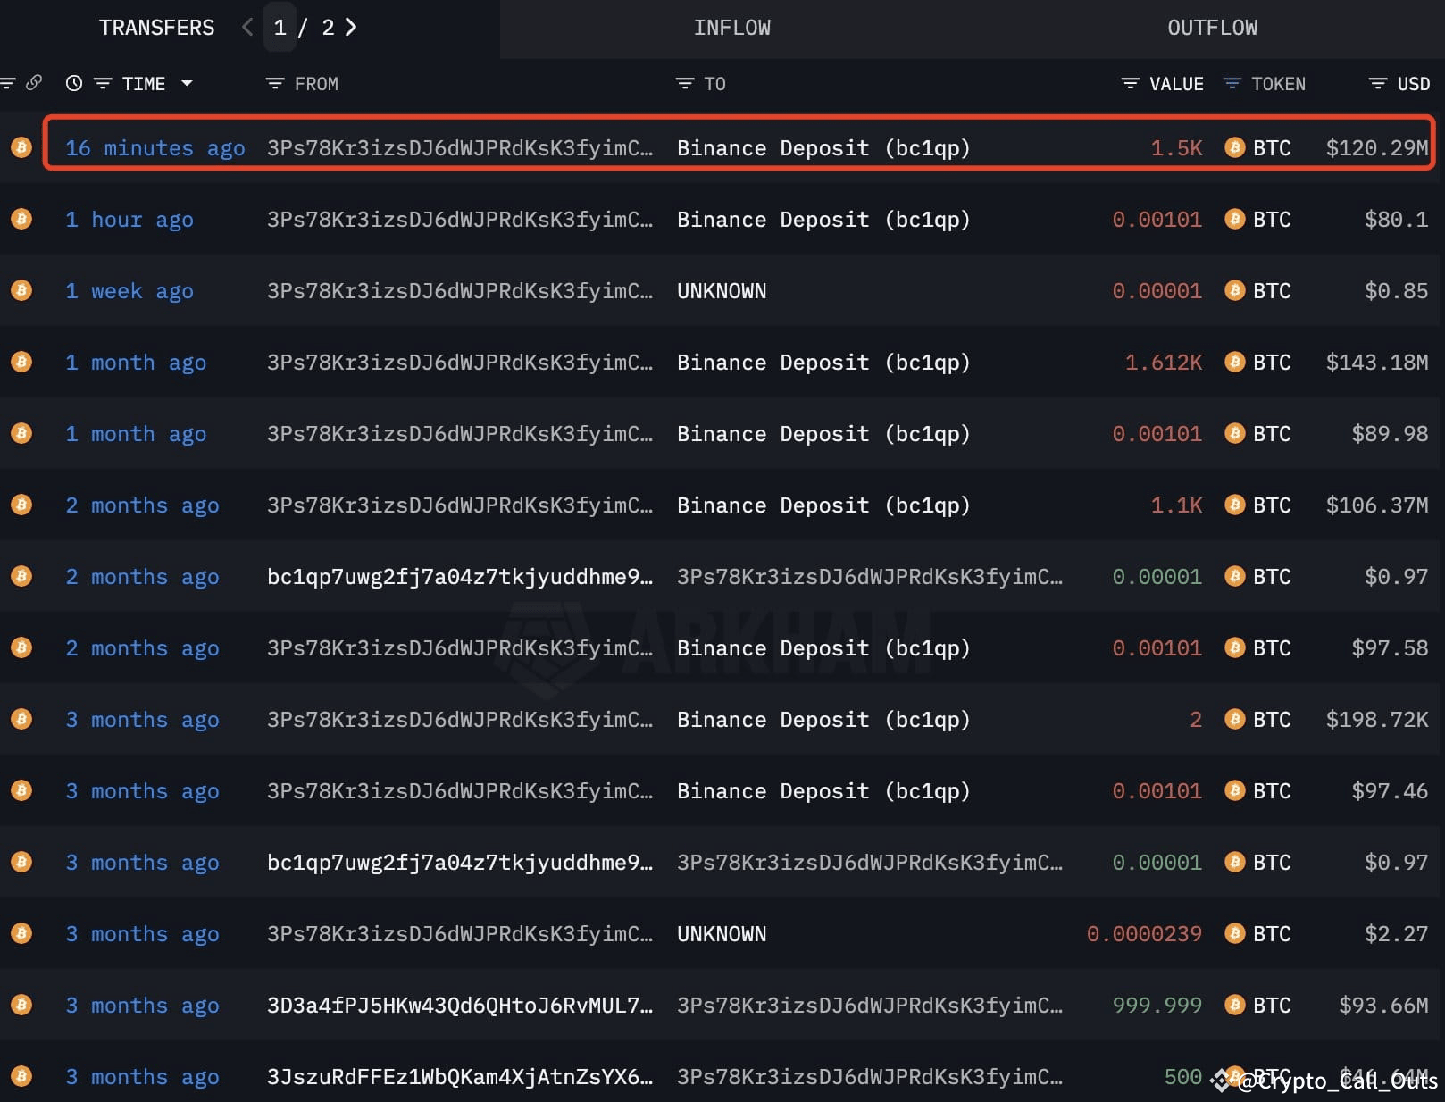Viewport: 1445px width, 1102px height.
Task: Open the "16 minutes ago" transaction link
Action: [x=155, y=148]
